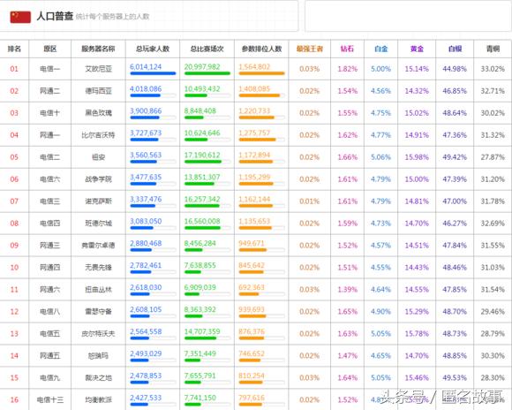
Task: Open total players link 3,900,866
Action: coord(146,110)
